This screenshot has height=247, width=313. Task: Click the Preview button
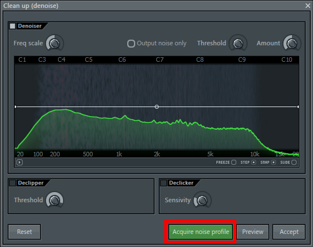253,232
